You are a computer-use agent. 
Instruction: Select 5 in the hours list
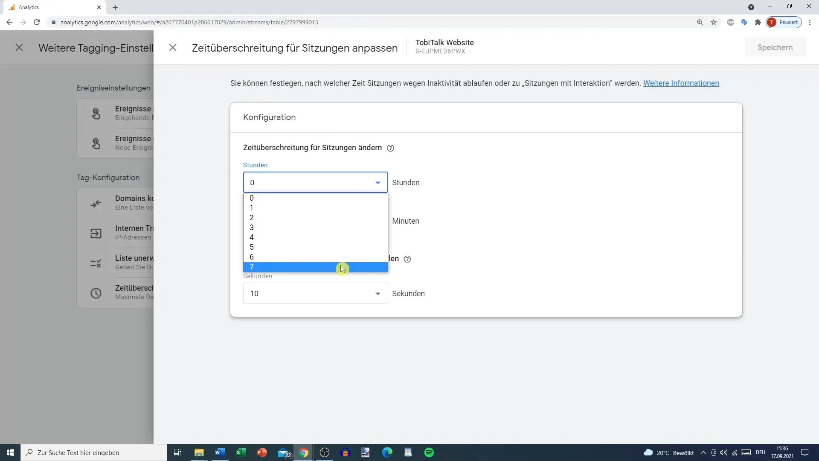[x=315, y=247]
